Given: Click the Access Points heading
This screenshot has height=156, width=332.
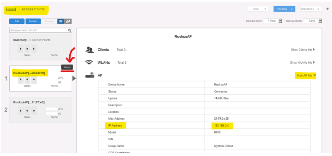Looking at the screenshot, I should tap(33, 9).
